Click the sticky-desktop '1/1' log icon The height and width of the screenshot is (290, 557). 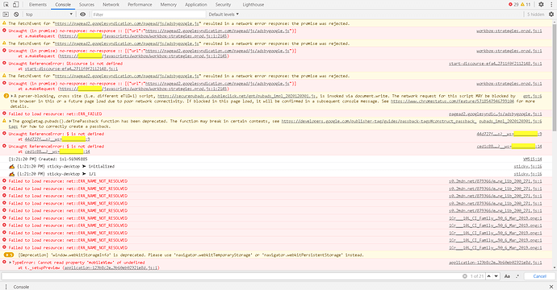pos(12,174)
